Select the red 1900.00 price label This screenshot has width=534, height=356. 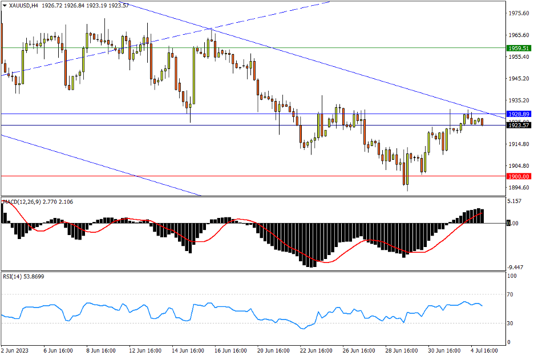coord(519,176)
